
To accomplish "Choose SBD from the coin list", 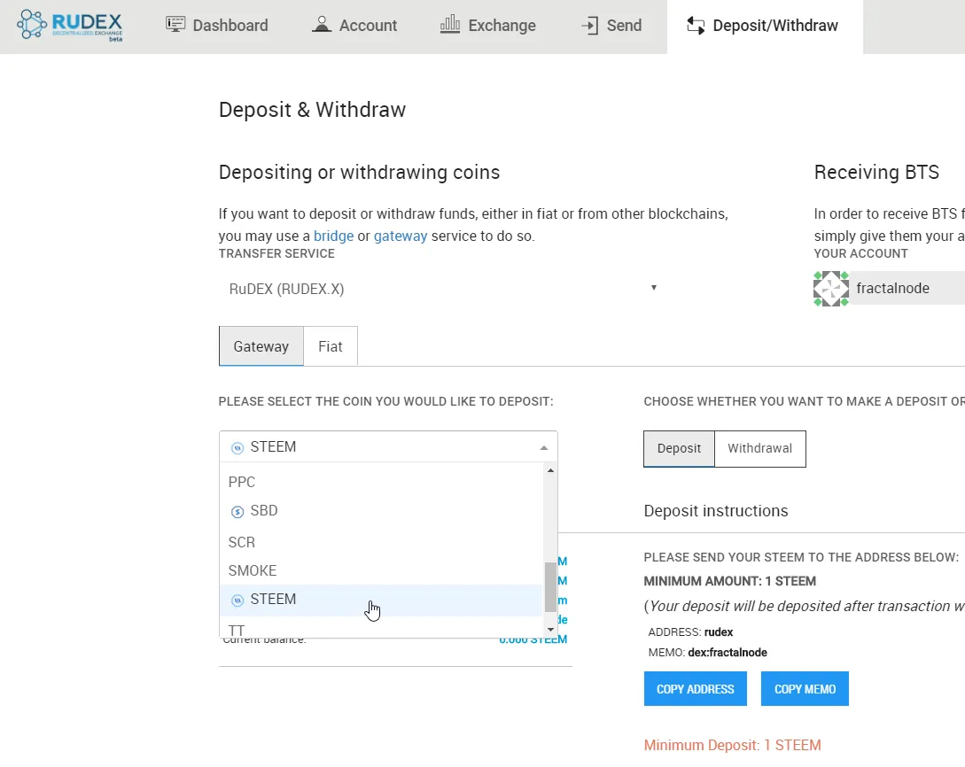I will [381, 510].
